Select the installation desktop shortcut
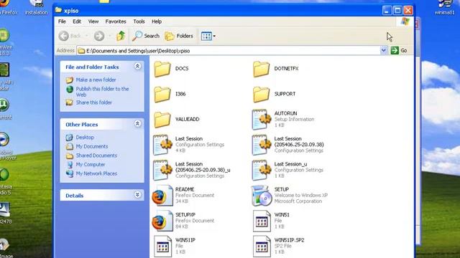The height and width of the screenshot is (258, 460). point(37,8)
